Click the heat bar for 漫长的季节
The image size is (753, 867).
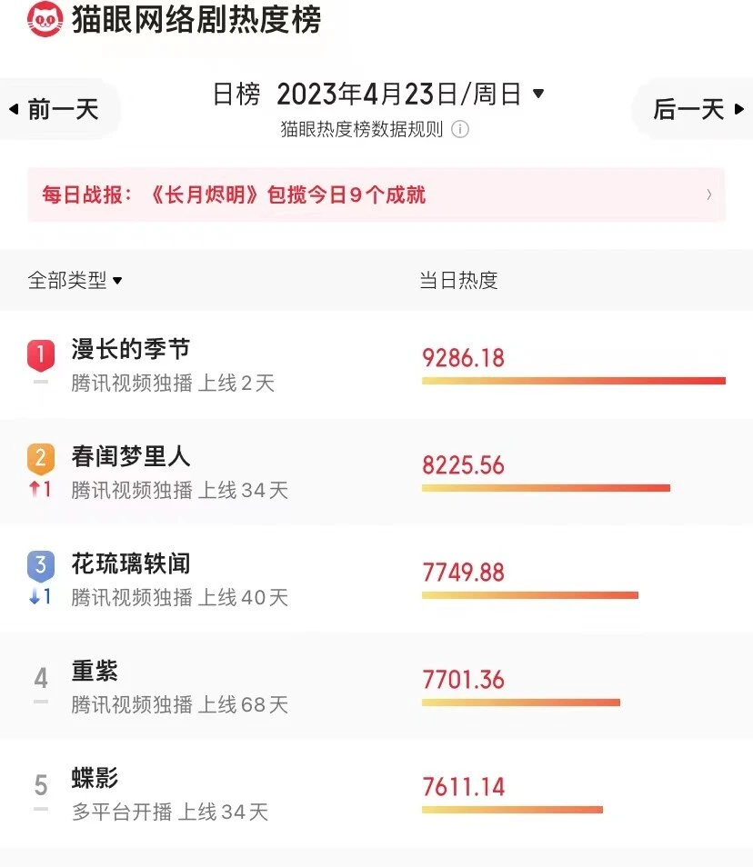click(x=573, y=381)
